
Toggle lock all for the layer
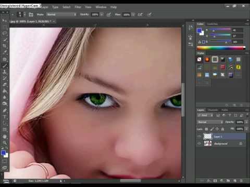pyautogui.click(x=222, y=129)
